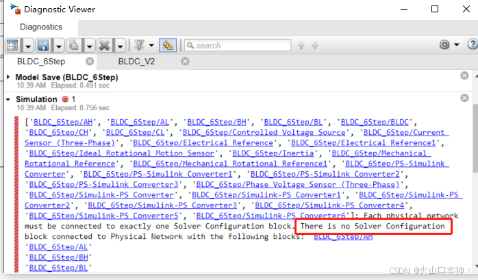The height and width of the screenshot is (280, 478).
Task: Open the report view dropdown arrow
Action: pyautogui.click(x=28, y=46)
